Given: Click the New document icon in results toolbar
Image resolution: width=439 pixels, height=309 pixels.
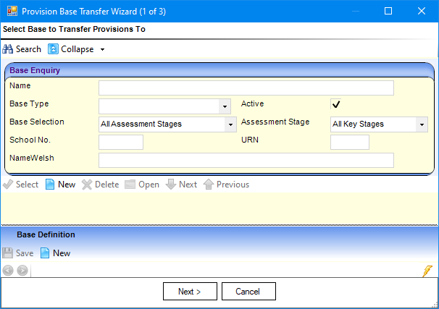Looking at the screenshot, I should pyautogui.click(x=50, y=185).
